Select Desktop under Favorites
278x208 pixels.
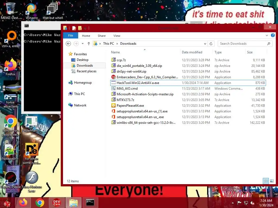pyautogui.click(x=83, y=60)
